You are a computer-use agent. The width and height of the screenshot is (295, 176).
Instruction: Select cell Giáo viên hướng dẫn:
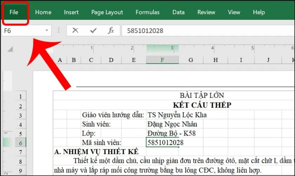coord(113,115)
